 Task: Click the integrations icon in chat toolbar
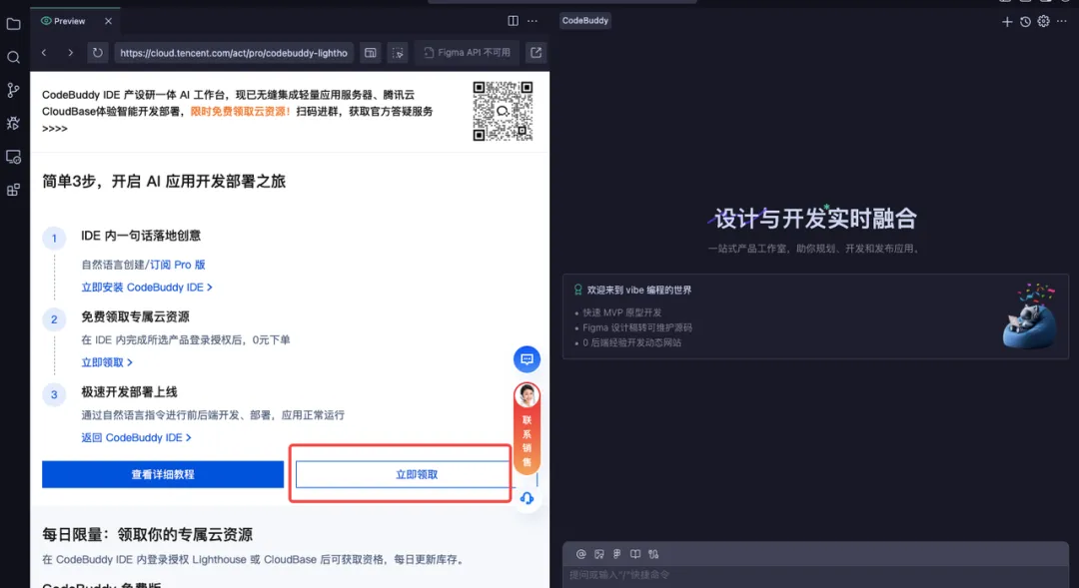(x=653, y=554)
